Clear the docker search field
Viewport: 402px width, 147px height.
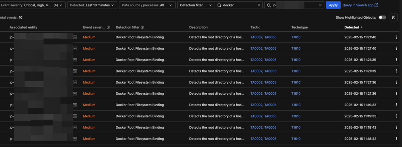pos(259,5)
